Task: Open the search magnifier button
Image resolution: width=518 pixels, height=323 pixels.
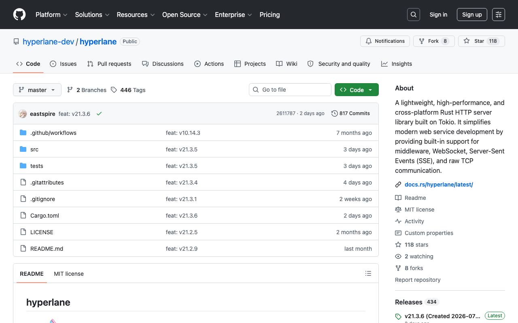Action: (414, 15)
